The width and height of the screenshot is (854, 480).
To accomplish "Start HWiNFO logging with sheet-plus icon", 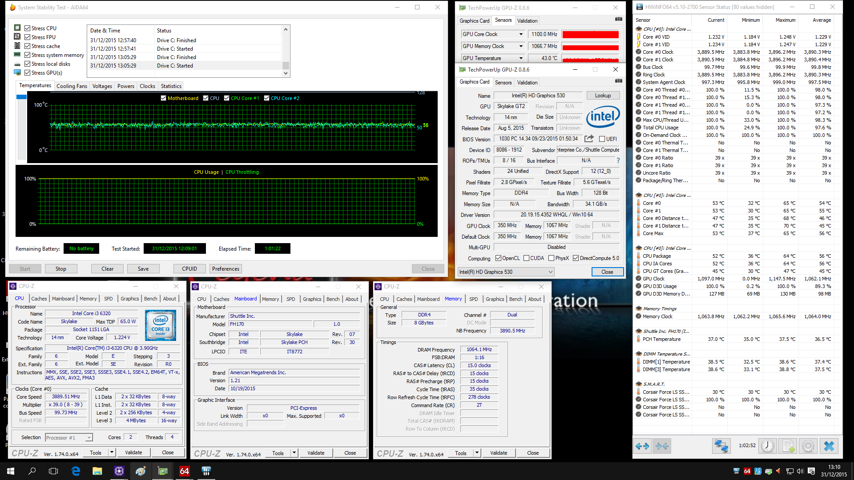I will point(788,446).
